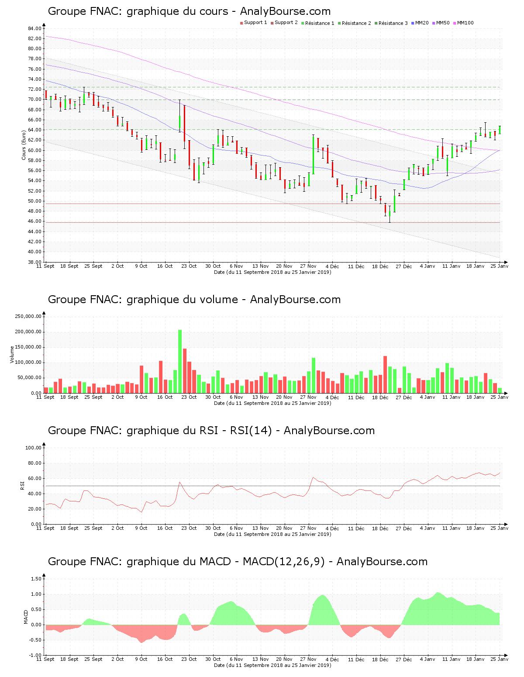
Task: Select the 'MM50' legend label
Action: coord(443,23)
